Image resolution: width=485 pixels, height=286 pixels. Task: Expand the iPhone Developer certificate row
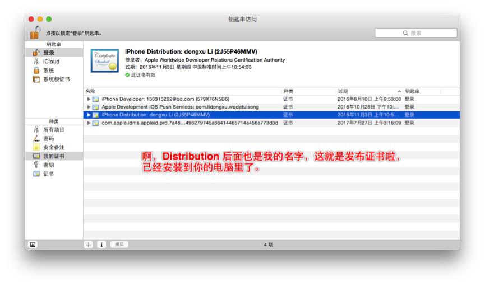click(x=89, y=99)
